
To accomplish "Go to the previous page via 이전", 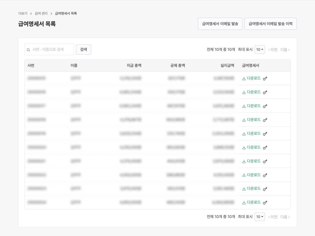I will 273,49.
